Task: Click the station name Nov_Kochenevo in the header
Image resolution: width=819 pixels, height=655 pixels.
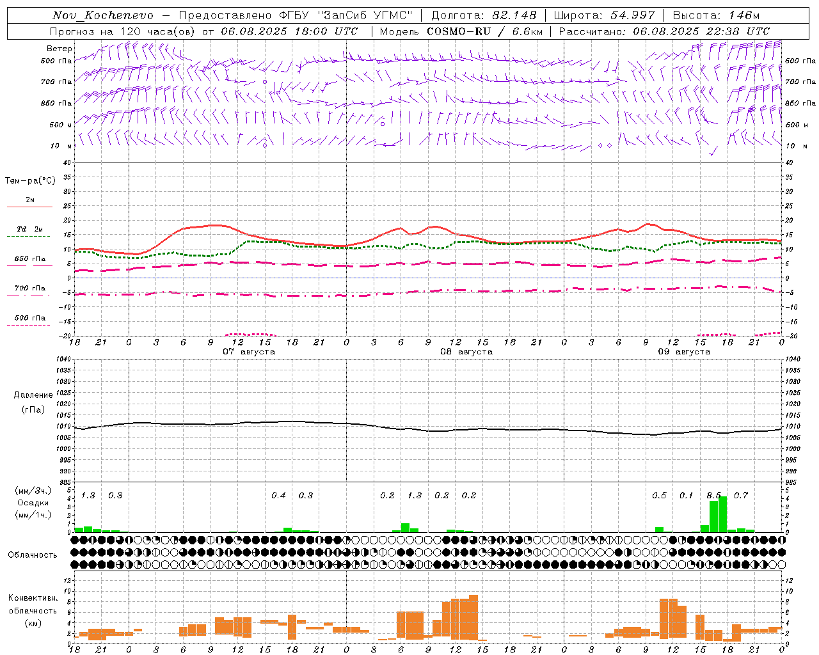Action: 103,15
